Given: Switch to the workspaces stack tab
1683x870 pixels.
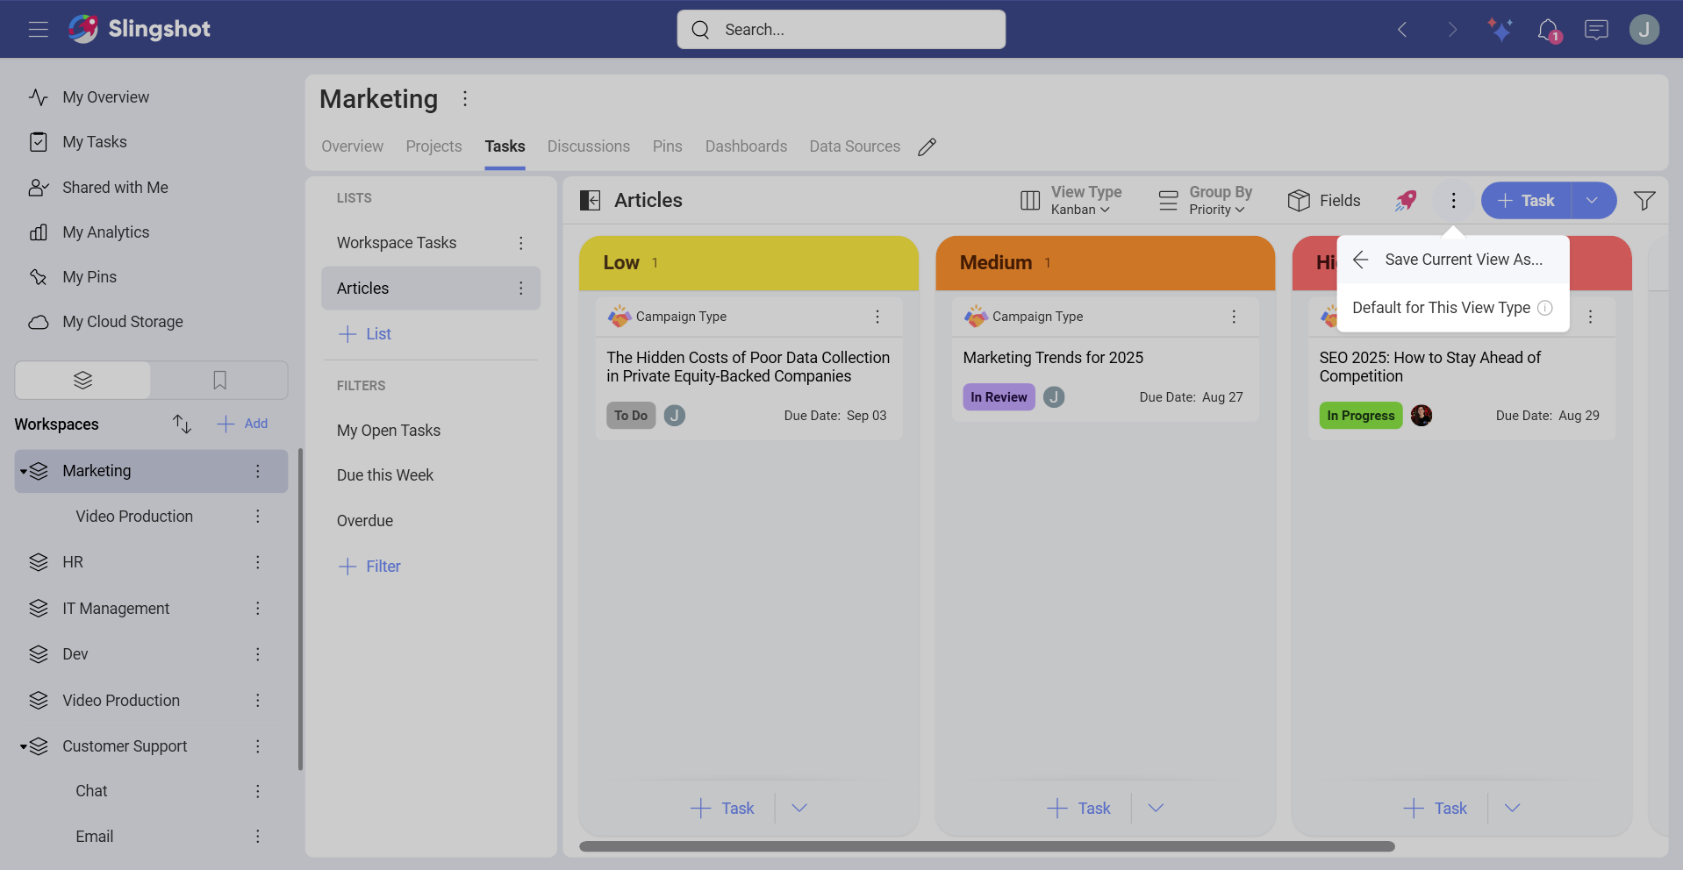Looking at the screenshot, I should pos(82,380).
